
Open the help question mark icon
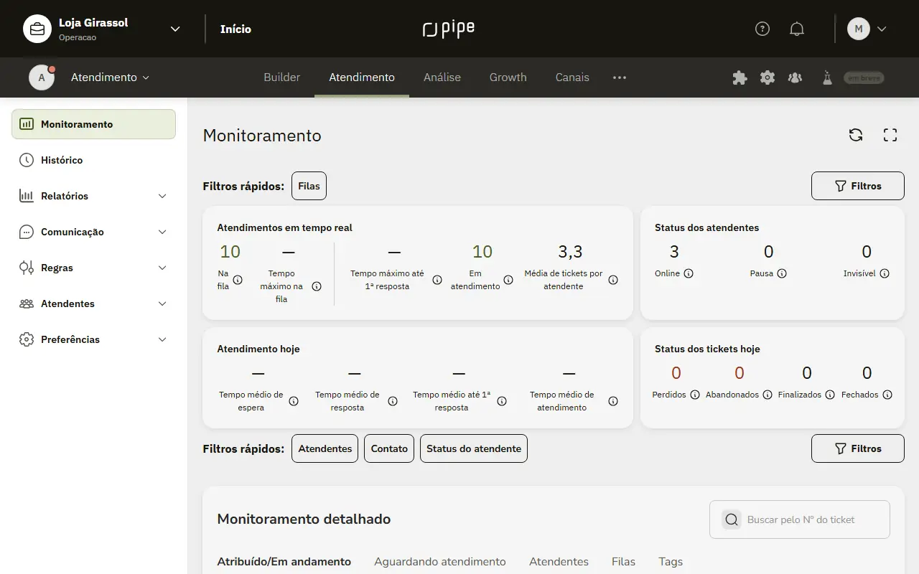762,29
